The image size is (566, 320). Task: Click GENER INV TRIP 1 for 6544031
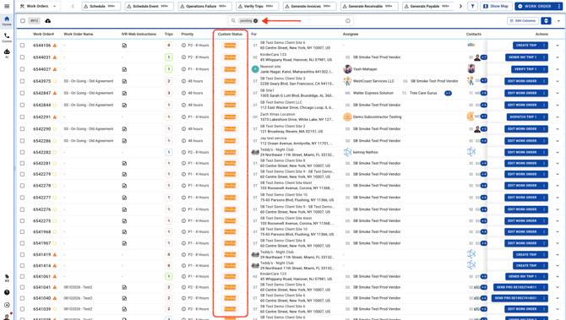[523, 57]
